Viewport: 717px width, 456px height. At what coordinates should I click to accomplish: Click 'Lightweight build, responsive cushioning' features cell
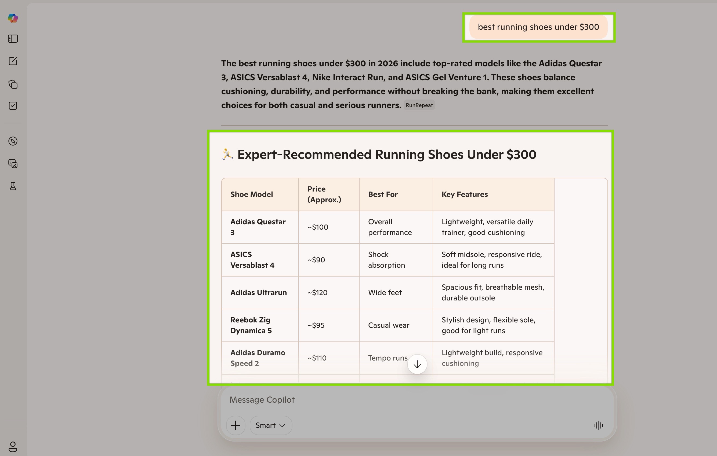coord(493,358)
